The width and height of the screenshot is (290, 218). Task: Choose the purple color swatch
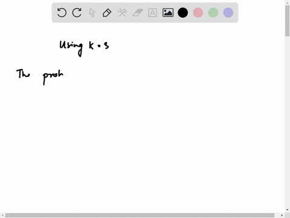click(x=228, y=13)
